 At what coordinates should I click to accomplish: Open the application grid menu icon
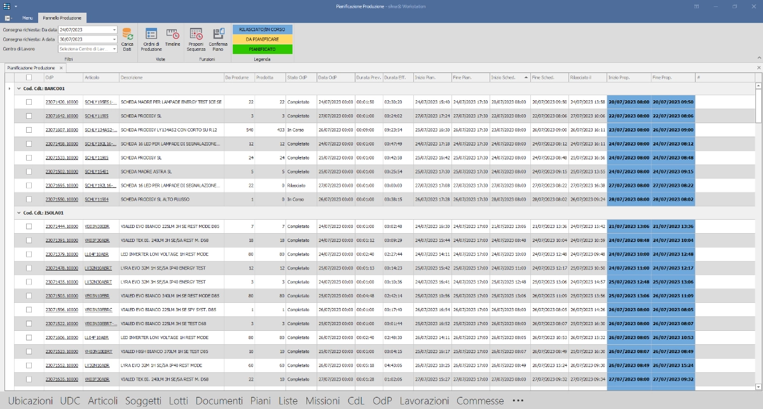tap(6, 6)
